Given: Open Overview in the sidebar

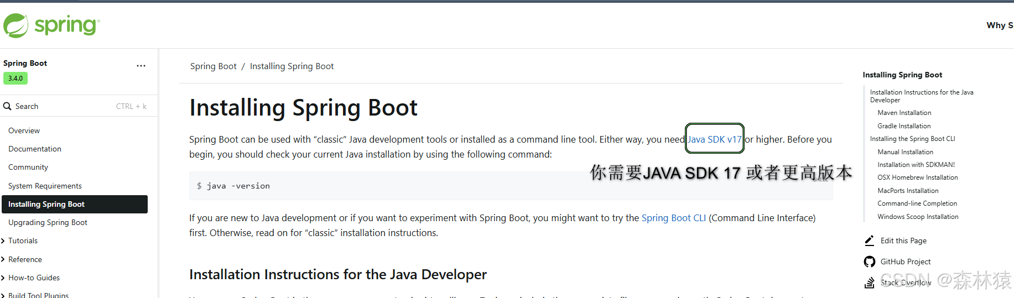Looking at the screenshot, I should [x=24, y=130].
